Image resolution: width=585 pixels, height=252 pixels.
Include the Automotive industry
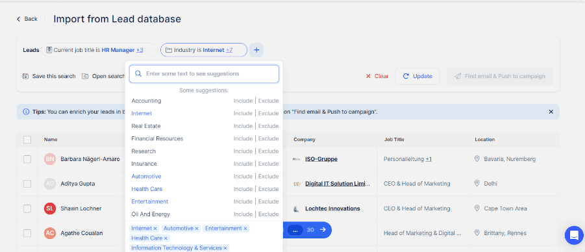(243, 177)
